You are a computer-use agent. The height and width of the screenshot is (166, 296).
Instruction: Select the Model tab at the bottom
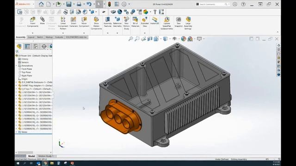tap(31, 156)
